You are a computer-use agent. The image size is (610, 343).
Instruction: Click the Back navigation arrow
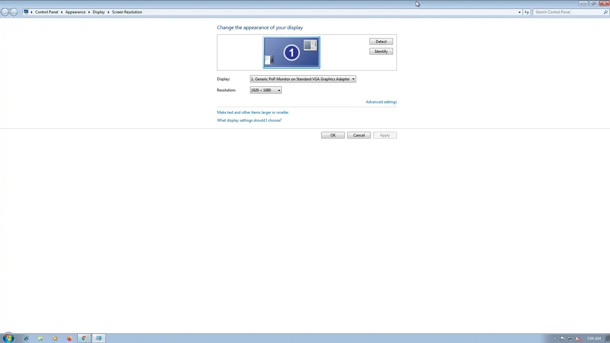coord(5,12)
